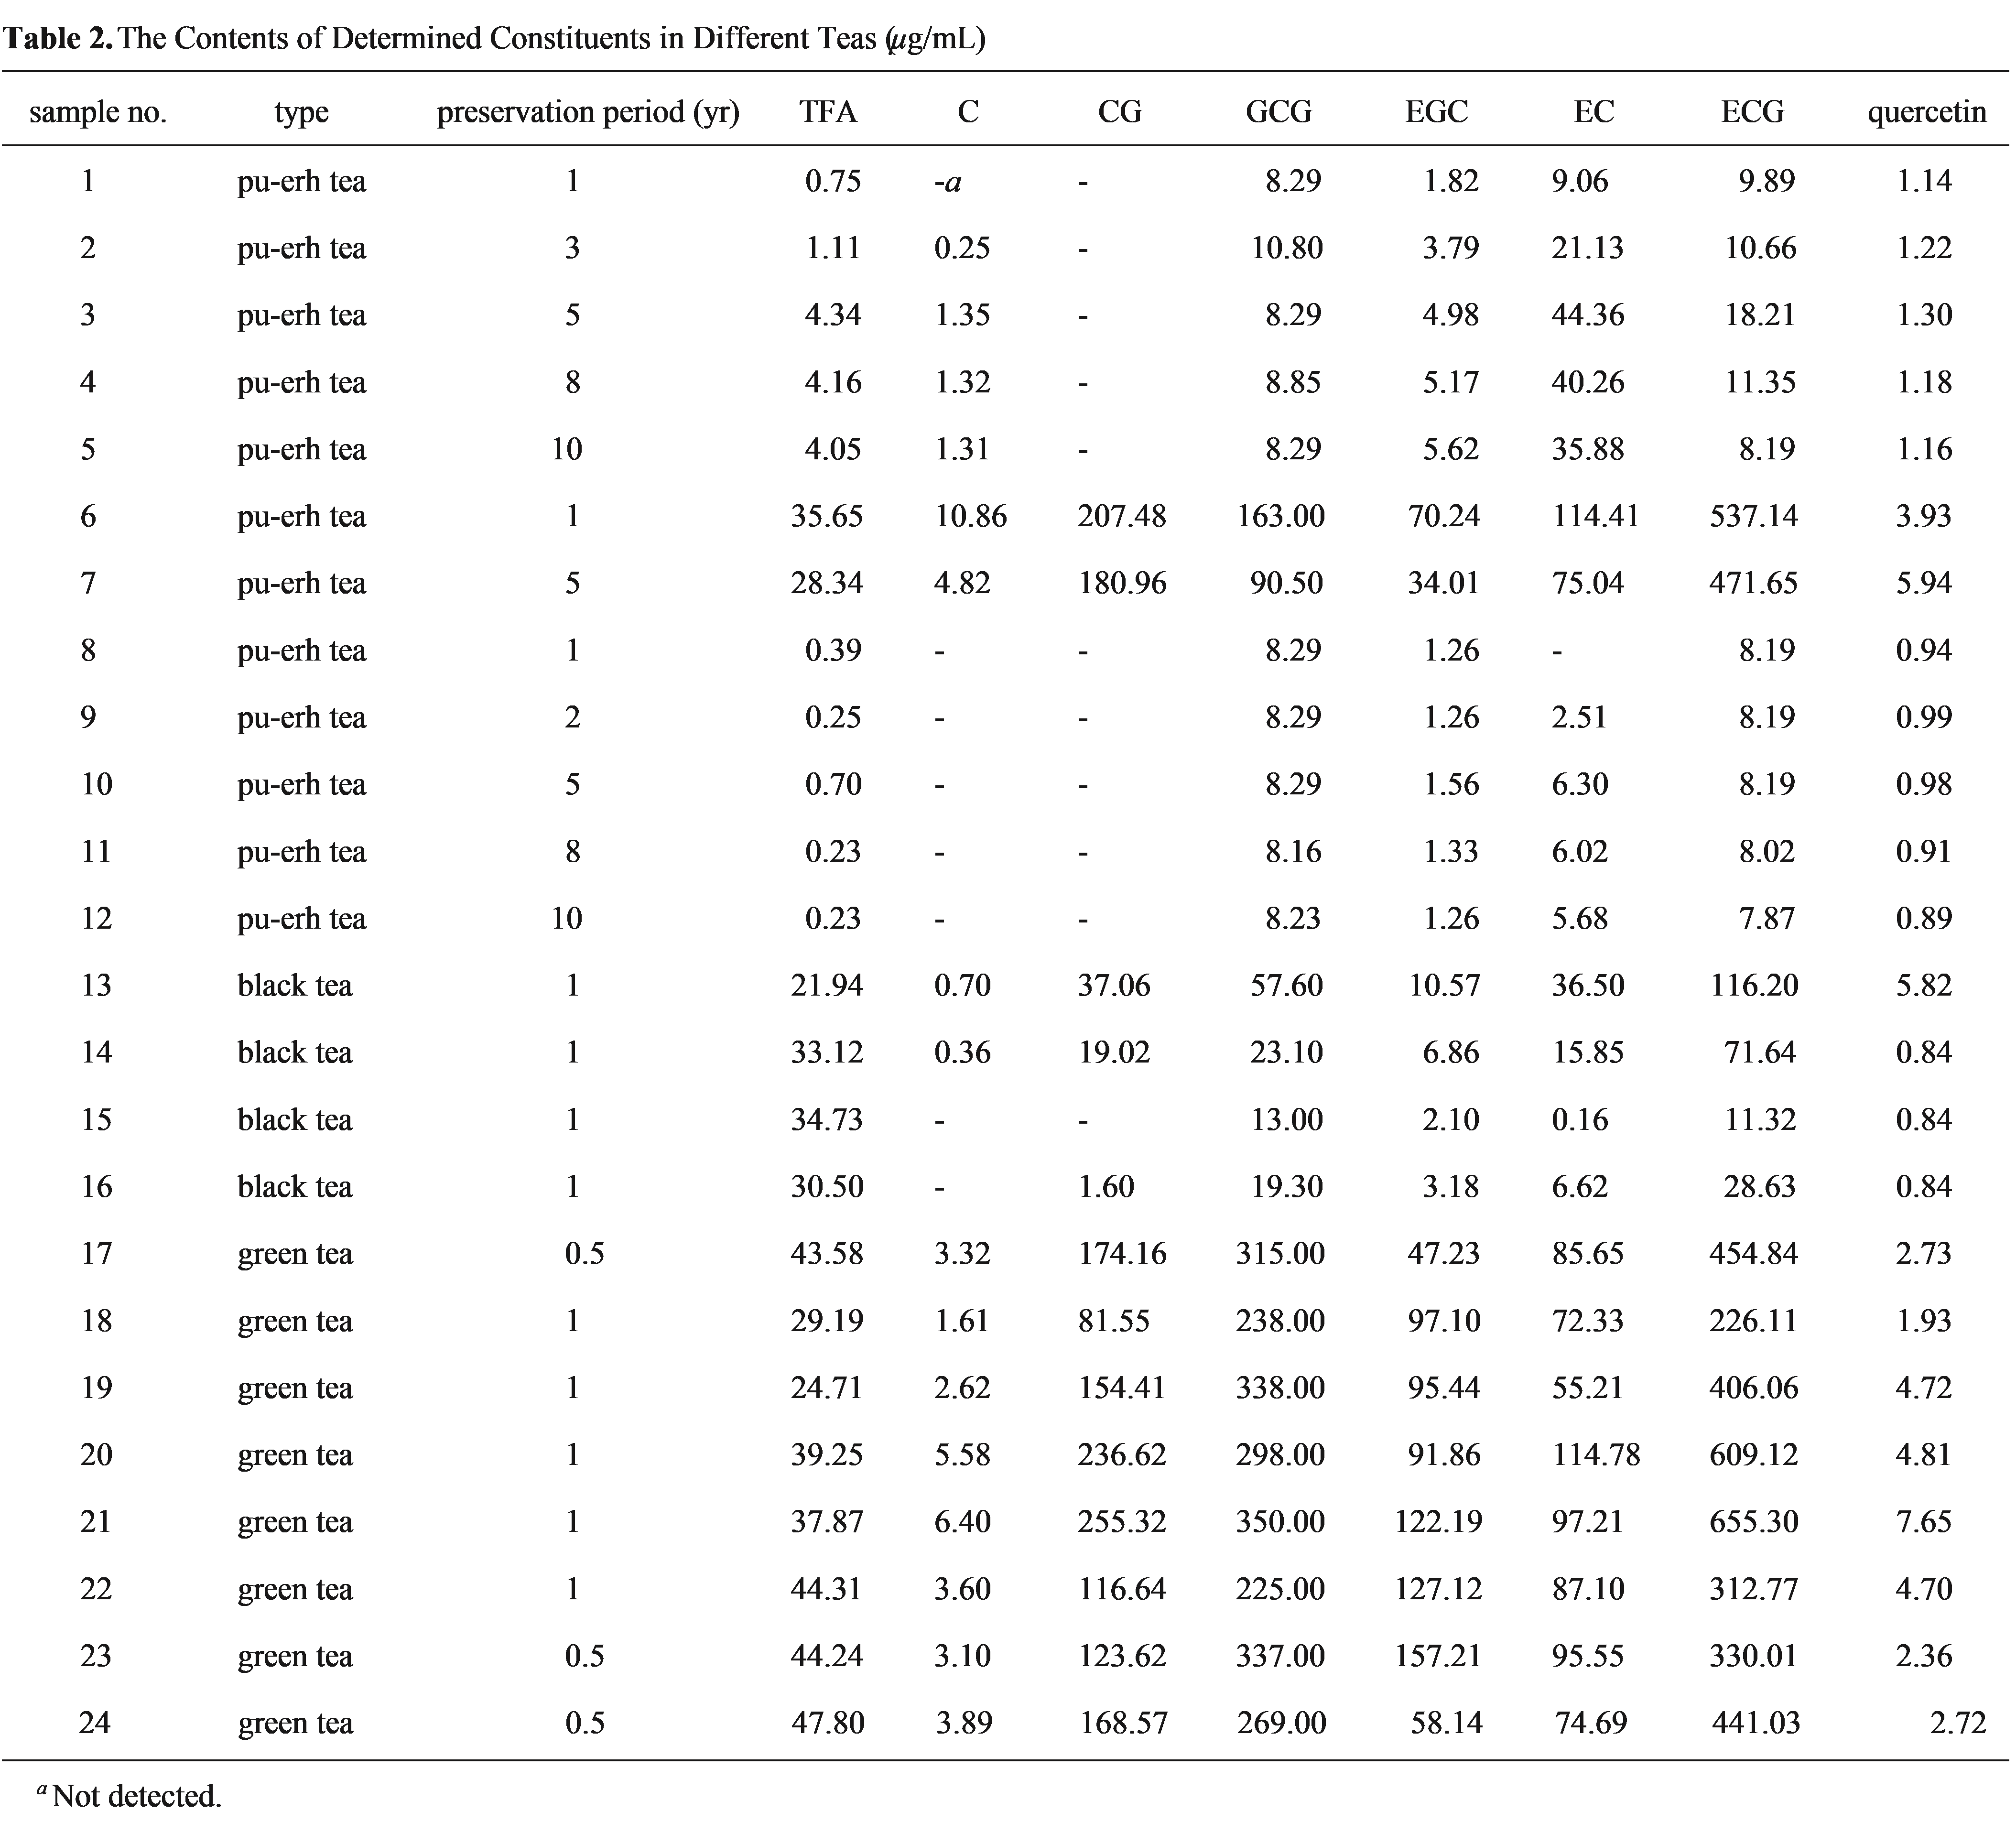
Task: Click the EGC value 5.62
Action: point(1451,449)
